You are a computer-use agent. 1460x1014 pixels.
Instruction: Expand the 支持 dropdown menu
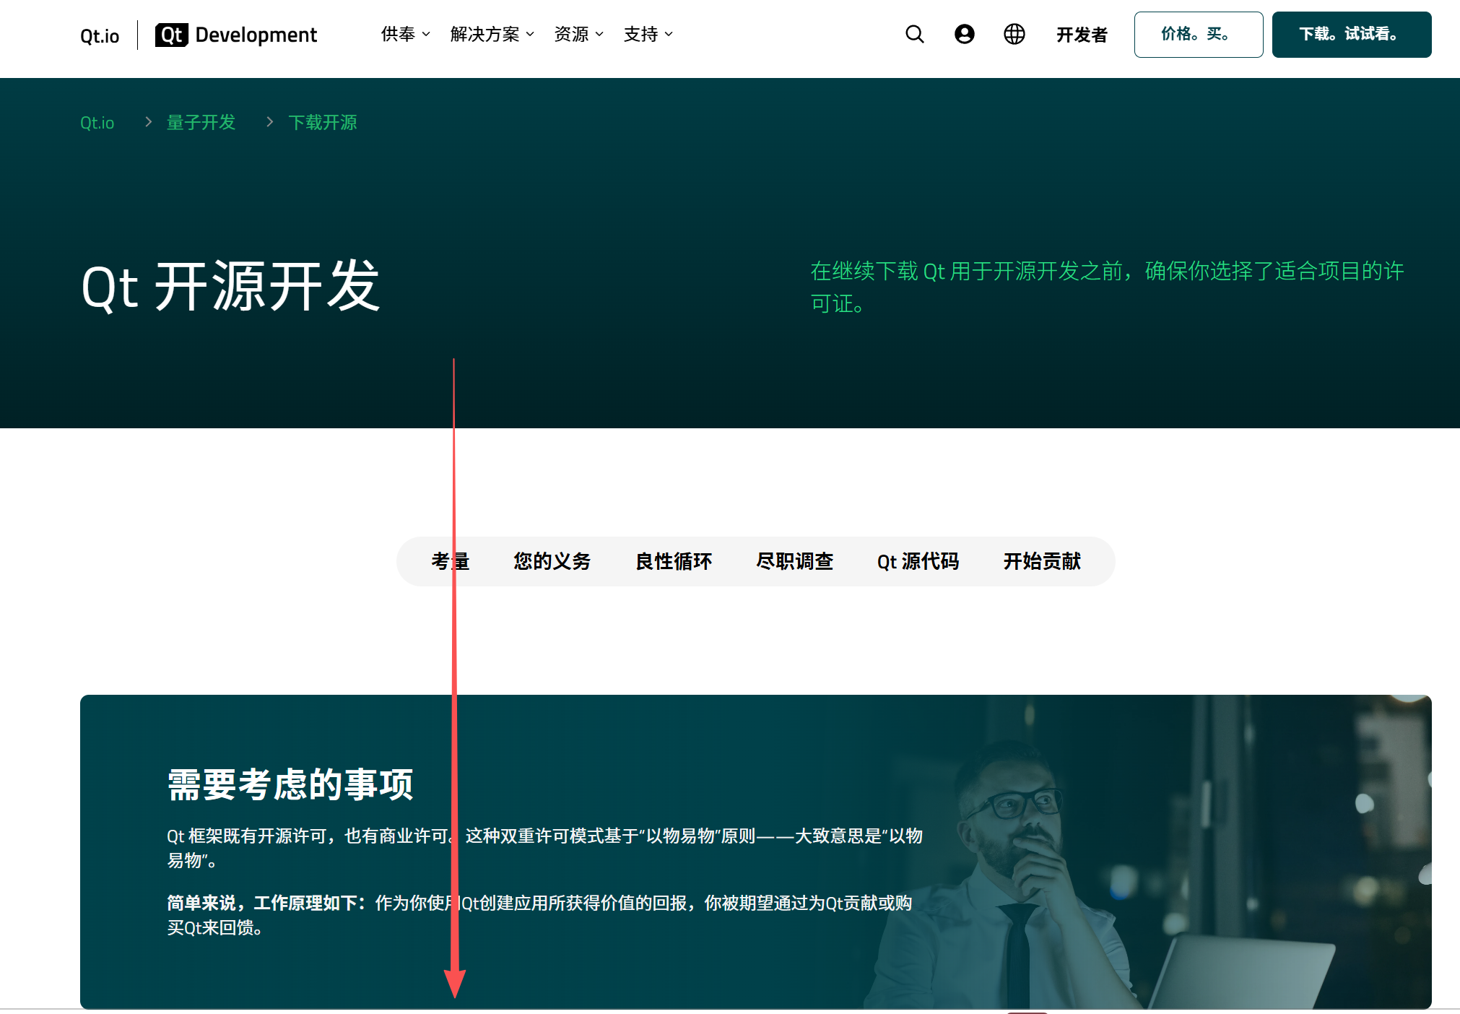point(647,34)
